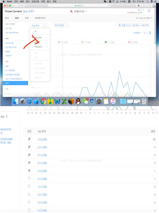Select 崩溃 in the sidebar
Viewport: 159px width, 213px height.
click(15, 83)
